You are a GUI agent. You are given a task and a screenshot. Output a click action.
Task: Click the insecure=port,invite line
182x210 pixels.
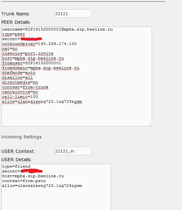click(28, 53)
